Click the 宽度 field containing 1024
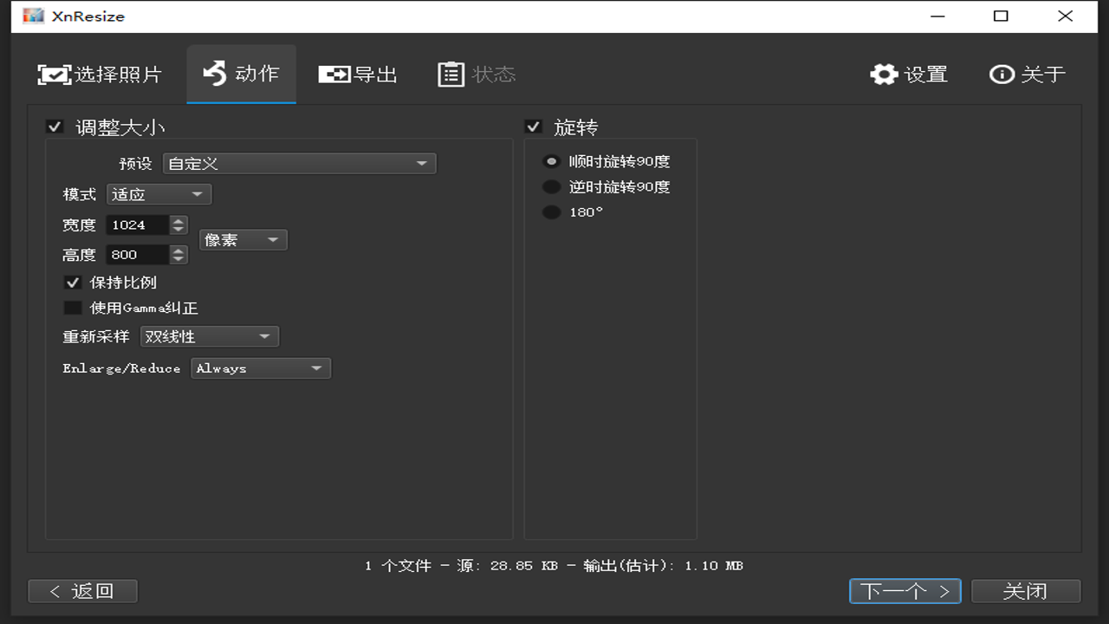 pyautogui.click(x=138, y=225)
